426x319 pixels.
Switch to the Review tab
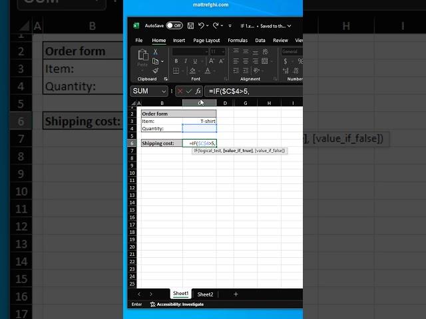click(280, 41)
